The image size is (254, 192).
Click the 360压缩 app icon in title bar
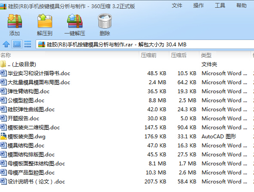click(x=3, y=6)
